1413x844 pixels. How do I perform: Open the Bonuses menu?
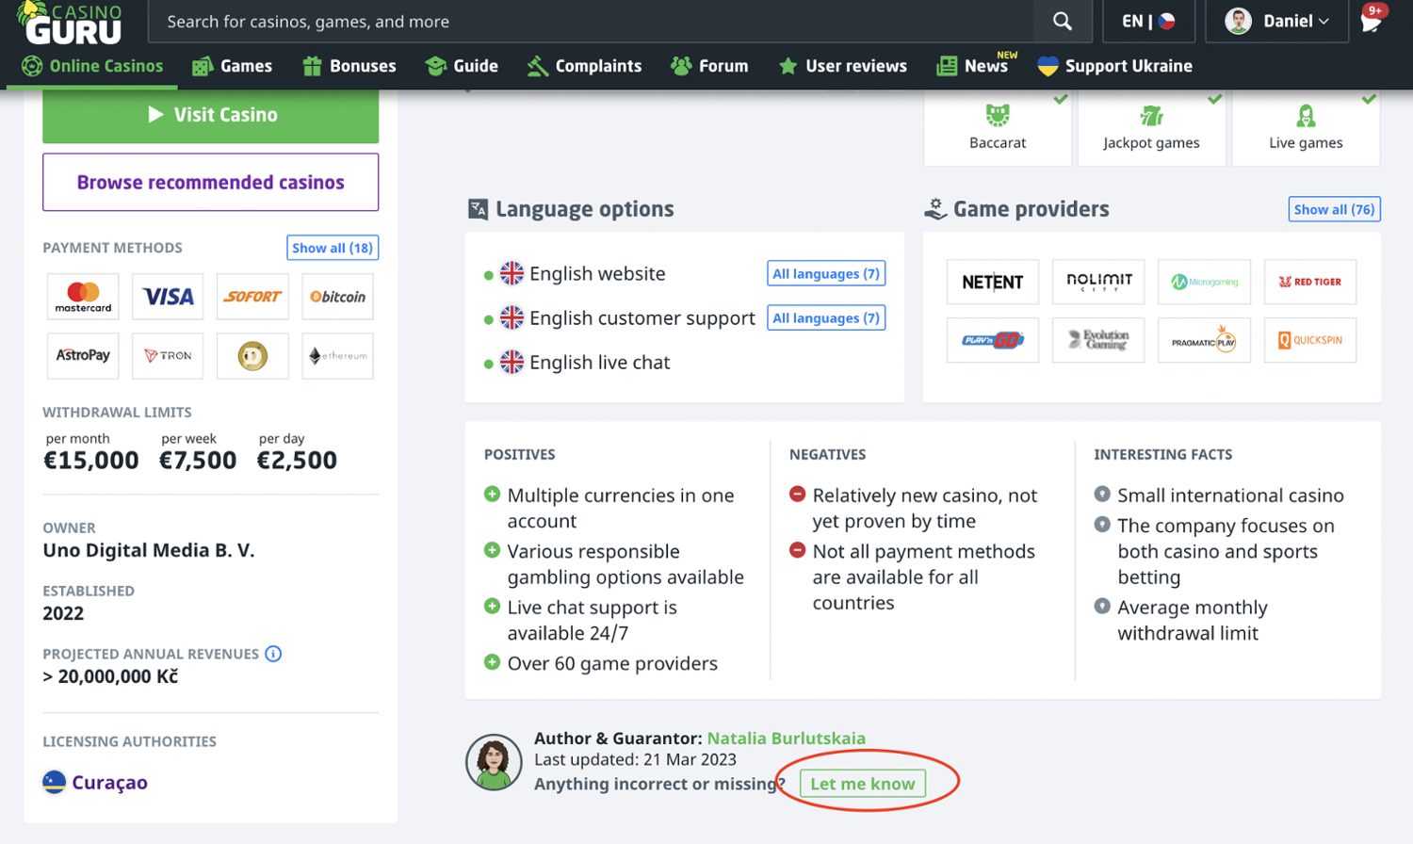(349, 66)
